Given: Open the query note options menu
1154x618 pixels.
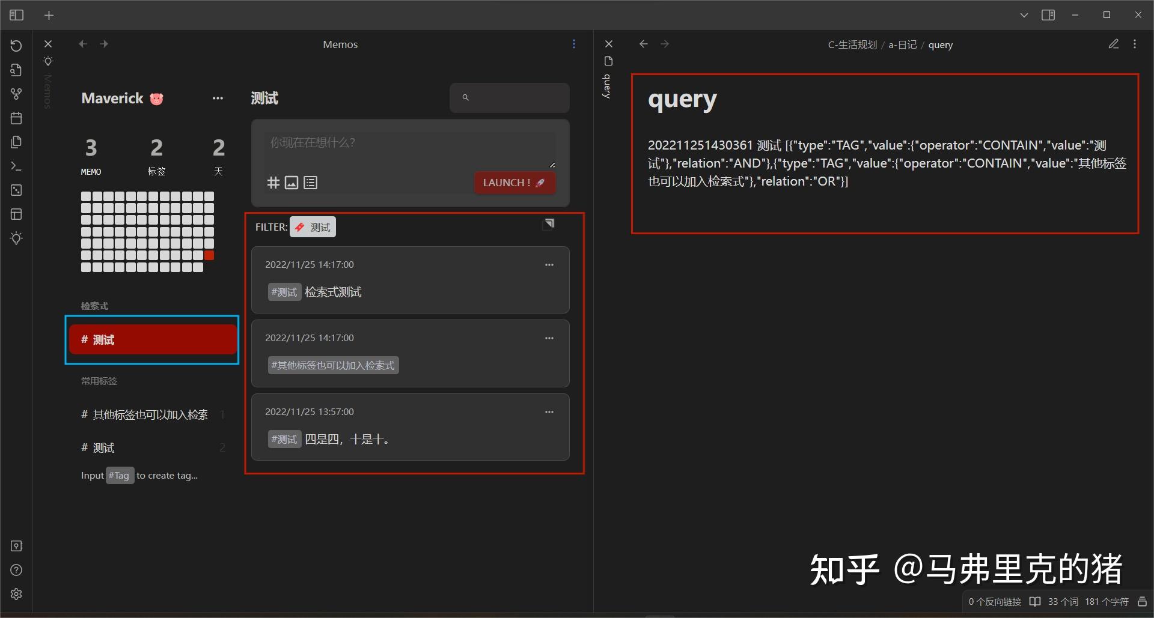Looking at the screenshot, I should click(1135, 44).
